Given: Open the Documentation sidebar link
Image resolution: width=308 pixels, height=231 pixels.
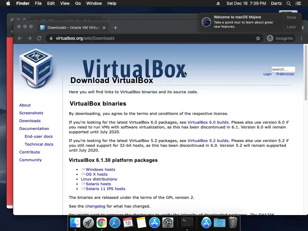Looking at the screenshot, I should point(34,129).
